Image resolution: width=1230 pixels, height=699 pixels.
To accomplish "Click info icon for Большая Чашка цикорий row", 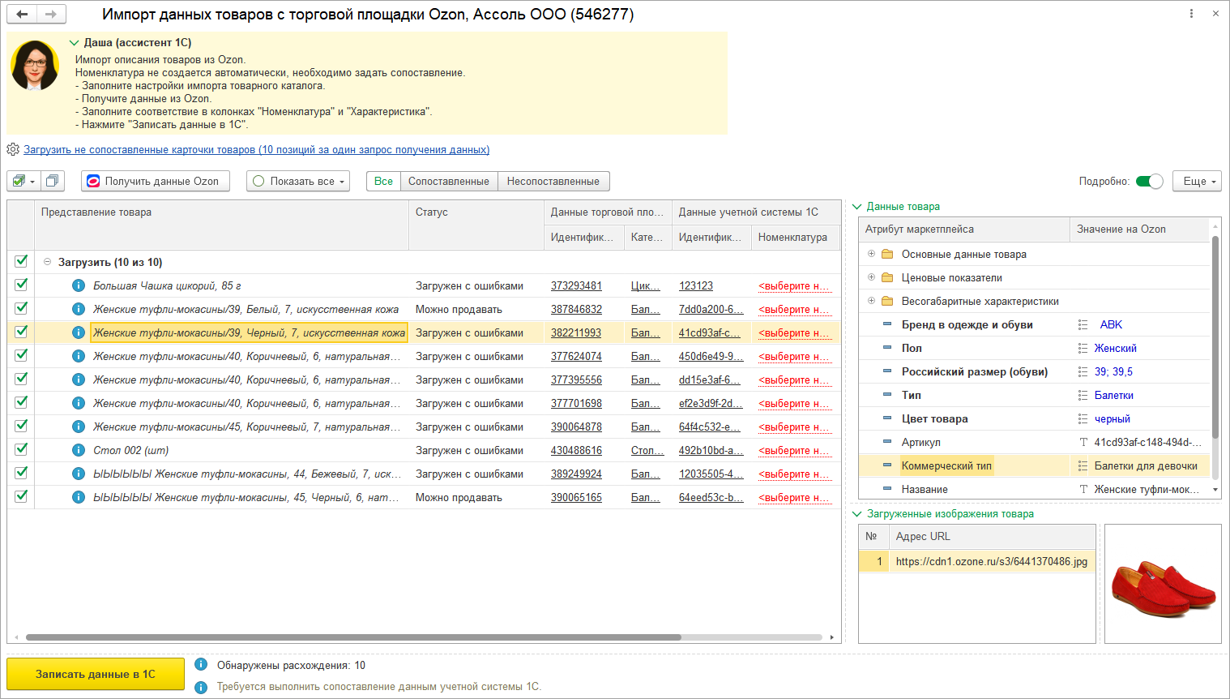I will [x=79, y=285].
